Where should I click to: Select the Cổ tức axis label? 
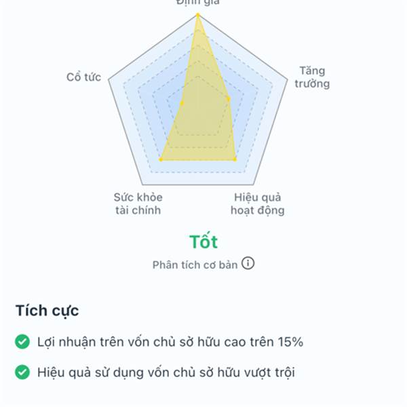click(x=83, y=77)
